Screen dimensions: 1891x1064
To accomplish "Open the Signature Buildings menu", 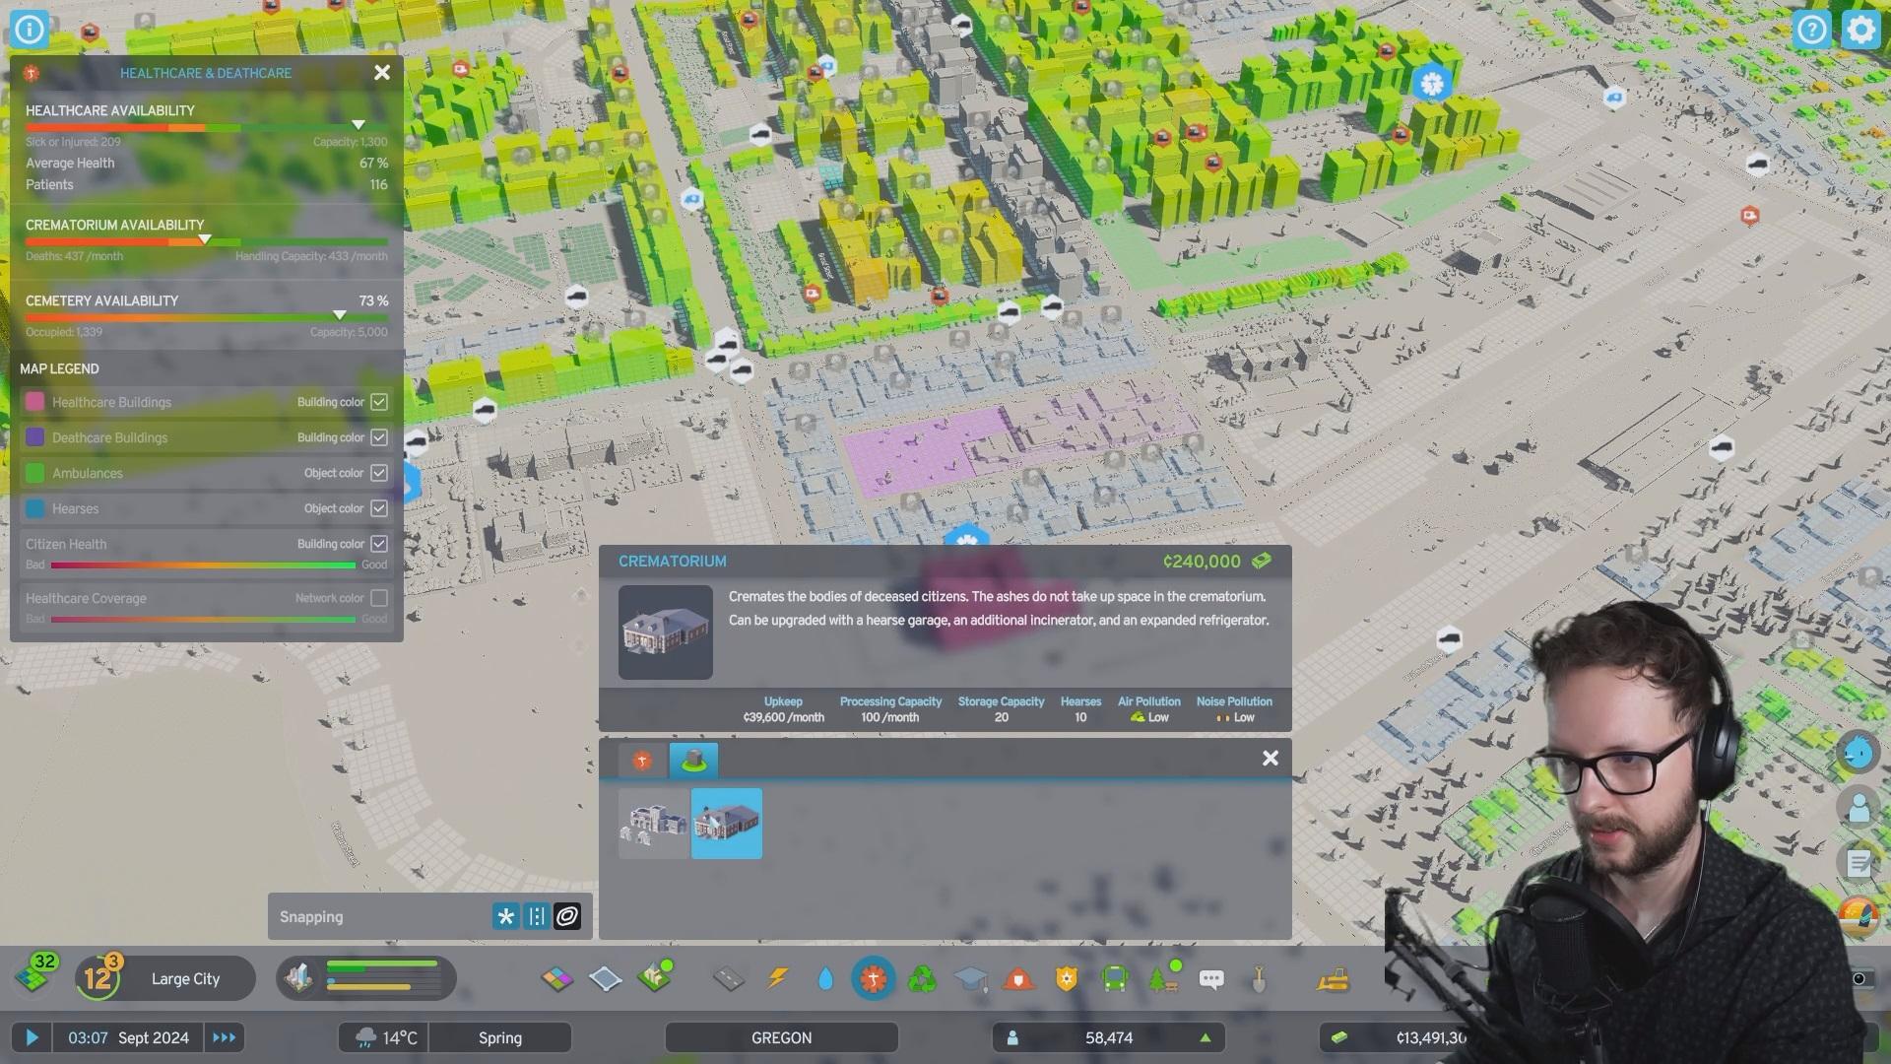I will click(655, 978).
